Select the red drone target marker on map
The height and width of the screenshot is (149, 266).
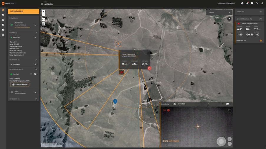click(121, 72)
